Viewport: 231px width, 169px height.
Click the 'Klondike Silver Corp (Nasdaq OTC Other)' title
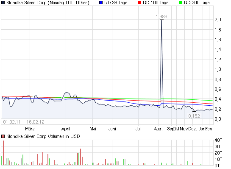tap(48, 3)
